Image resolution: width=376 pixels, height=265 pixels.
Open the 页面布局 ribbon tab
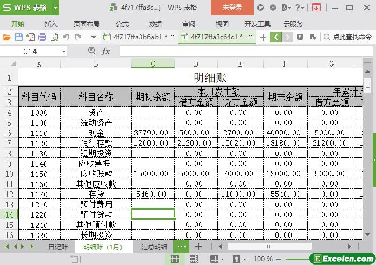point(86,24)
